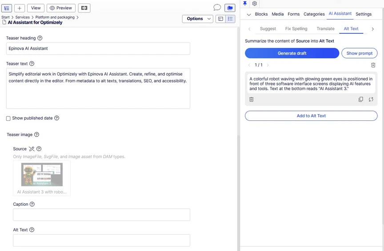This screenshot has height=251, width=384.
Task: Show help for Teaser text
Action: pos(32,64)
